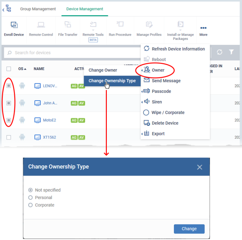Open the filter funnel icon

tap(231, 52)
